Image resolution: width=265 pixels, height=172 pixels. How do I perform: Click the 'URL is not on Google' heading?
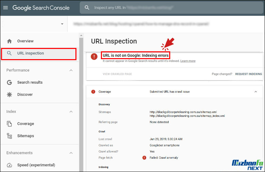(136, 55)
